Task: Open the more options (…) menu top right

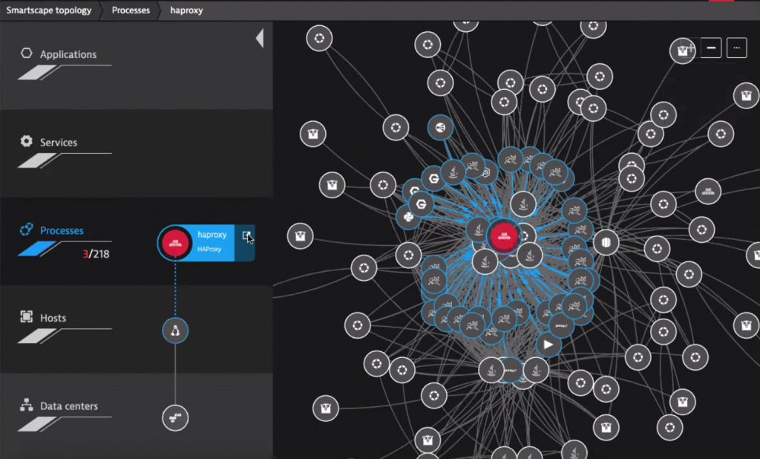Action: point(737,48)
